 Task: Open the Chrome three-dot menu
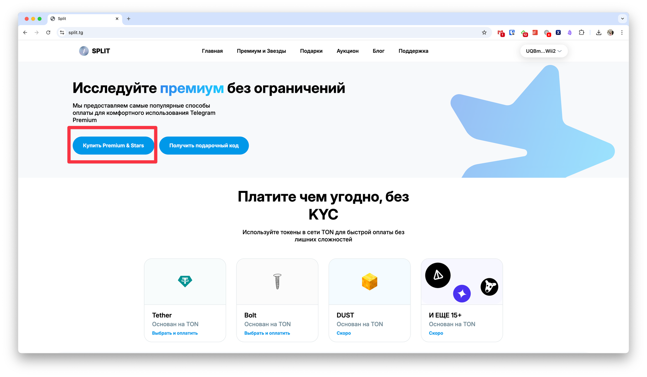tap(622, 32)
